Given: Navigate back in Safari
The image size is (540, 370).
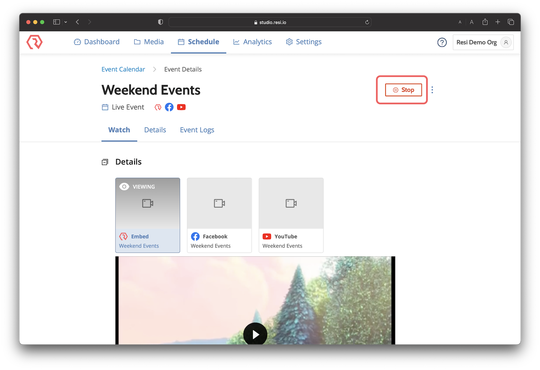Looking at the screenshot, I should point(77,22).
